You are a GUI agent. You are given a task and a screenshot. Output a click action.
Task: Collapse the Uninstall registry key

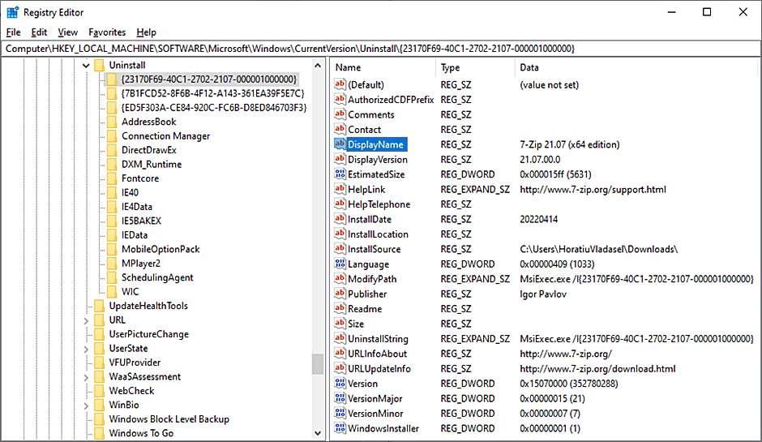point(86,65)
